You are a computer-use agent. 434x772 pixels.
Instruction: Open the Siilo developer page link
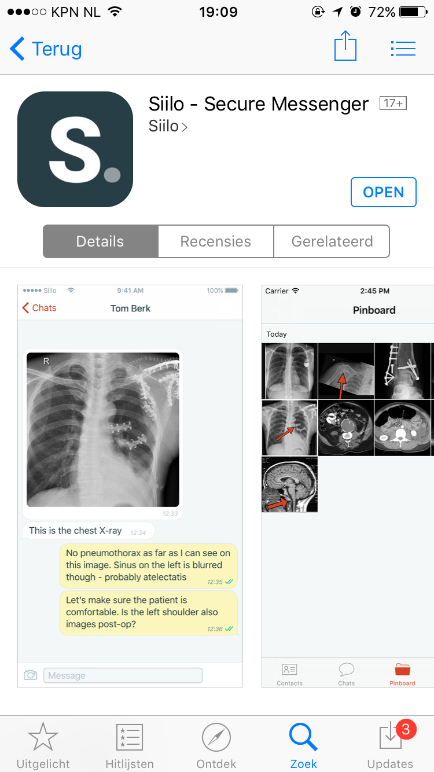168,126
